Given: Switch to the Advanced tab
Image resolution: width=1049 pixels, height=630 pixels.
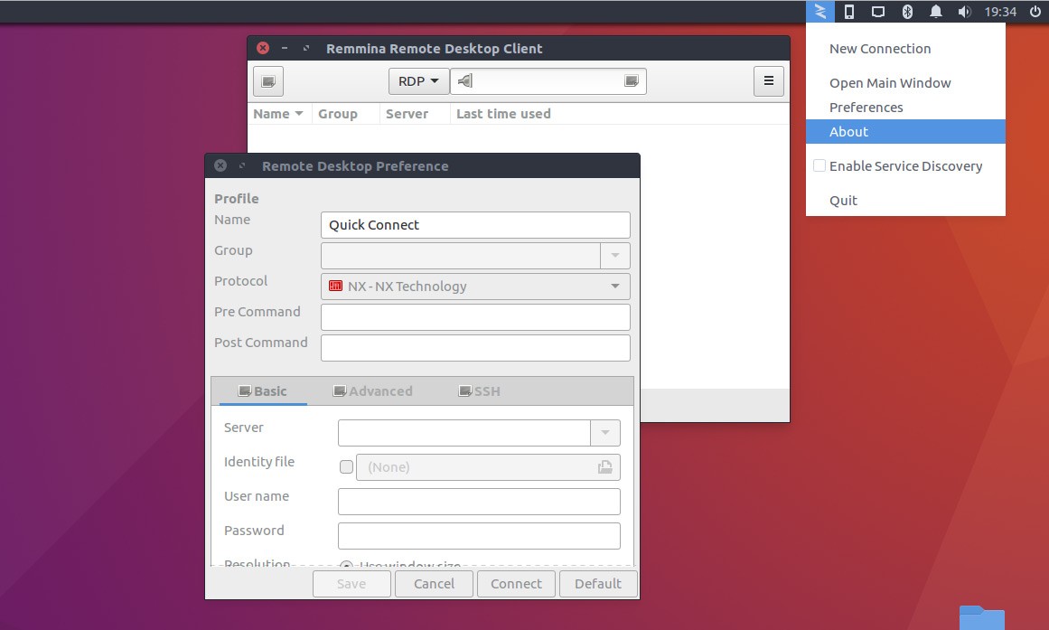Looking at the screenshot, I should tap(373, 391).
